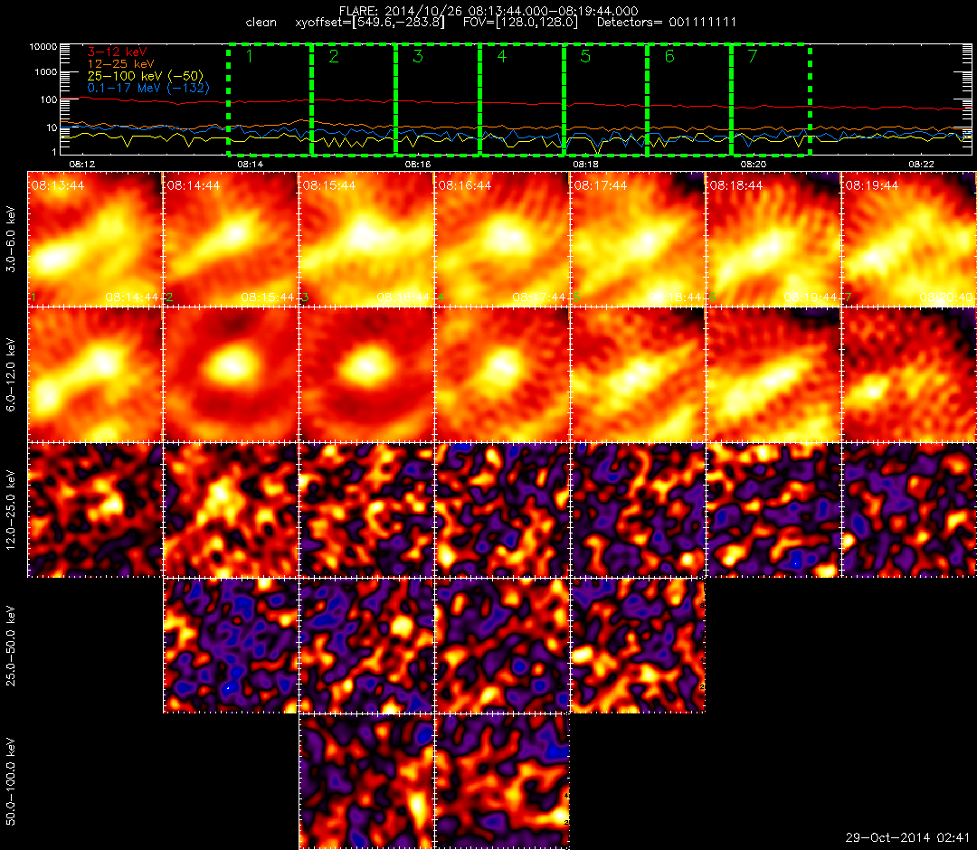Click the orange '12-25 keV' legend entry
977x850 pixels.
click(120, 64)
